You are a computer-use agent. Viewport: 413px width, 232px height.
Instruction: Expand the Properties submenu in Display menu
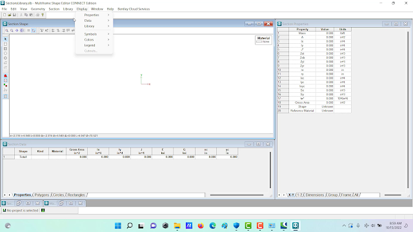pos(94,15)
